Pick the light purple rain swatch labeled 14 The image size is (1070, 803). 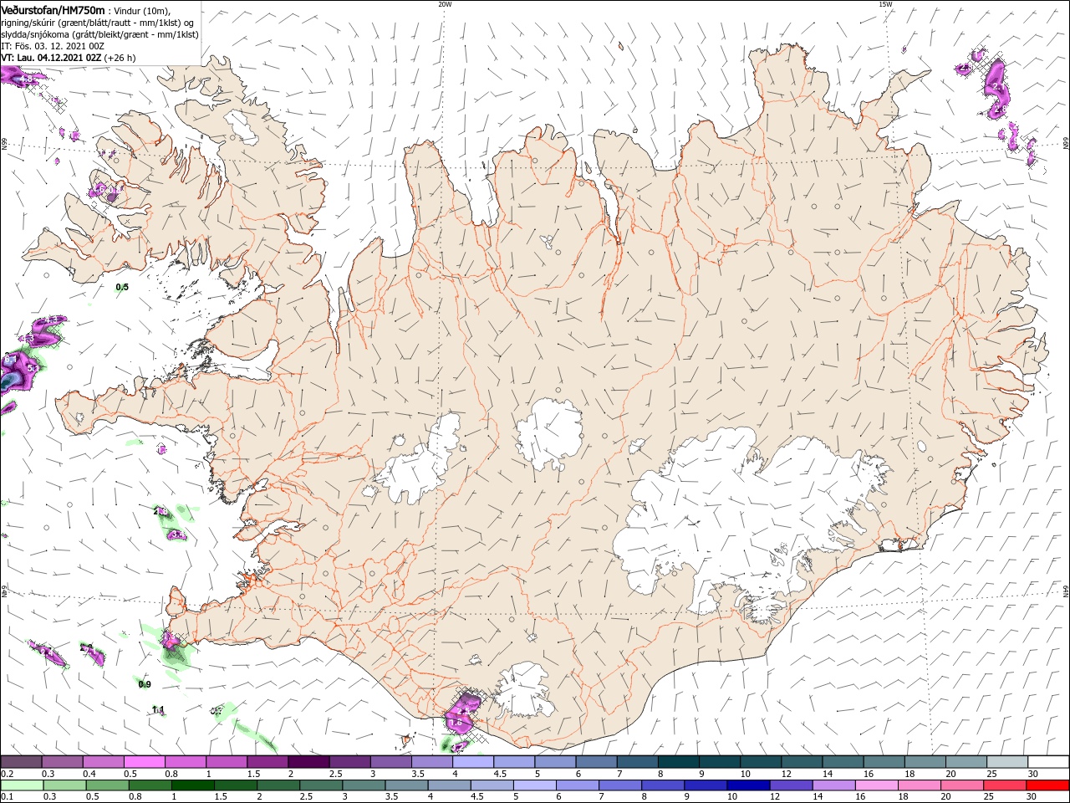click(x=833, y=785)
